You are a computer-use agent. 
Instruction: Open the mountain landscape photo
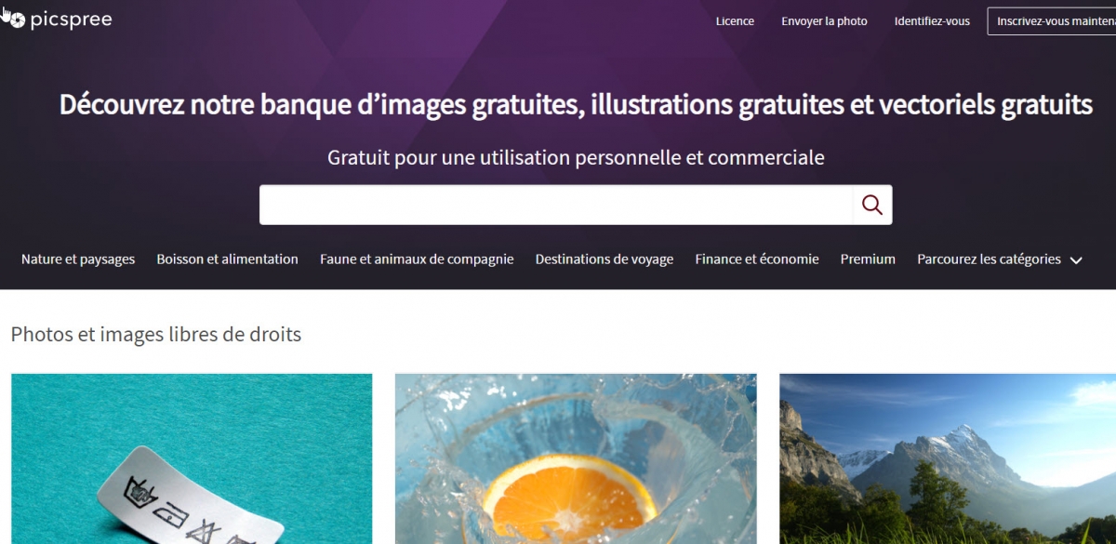(x=948, y=458)
